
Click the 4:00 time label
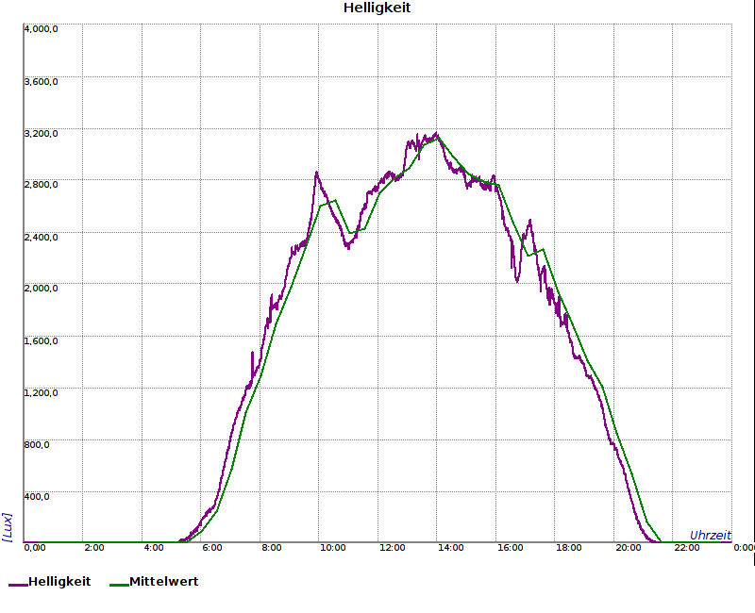coord(154,548)
